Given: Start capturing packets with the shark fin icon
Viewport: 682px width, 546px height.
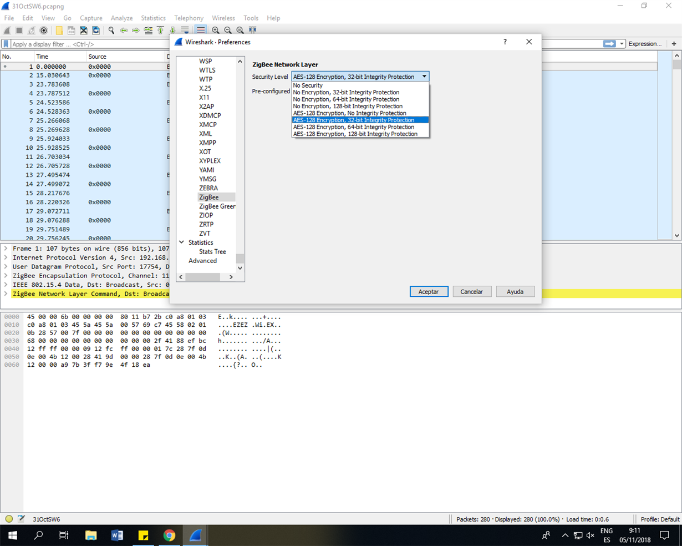Looking at the screenshot, I should 8,31.
